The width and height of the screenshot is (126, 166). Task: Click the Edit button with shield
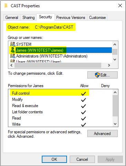click(103, 75)
